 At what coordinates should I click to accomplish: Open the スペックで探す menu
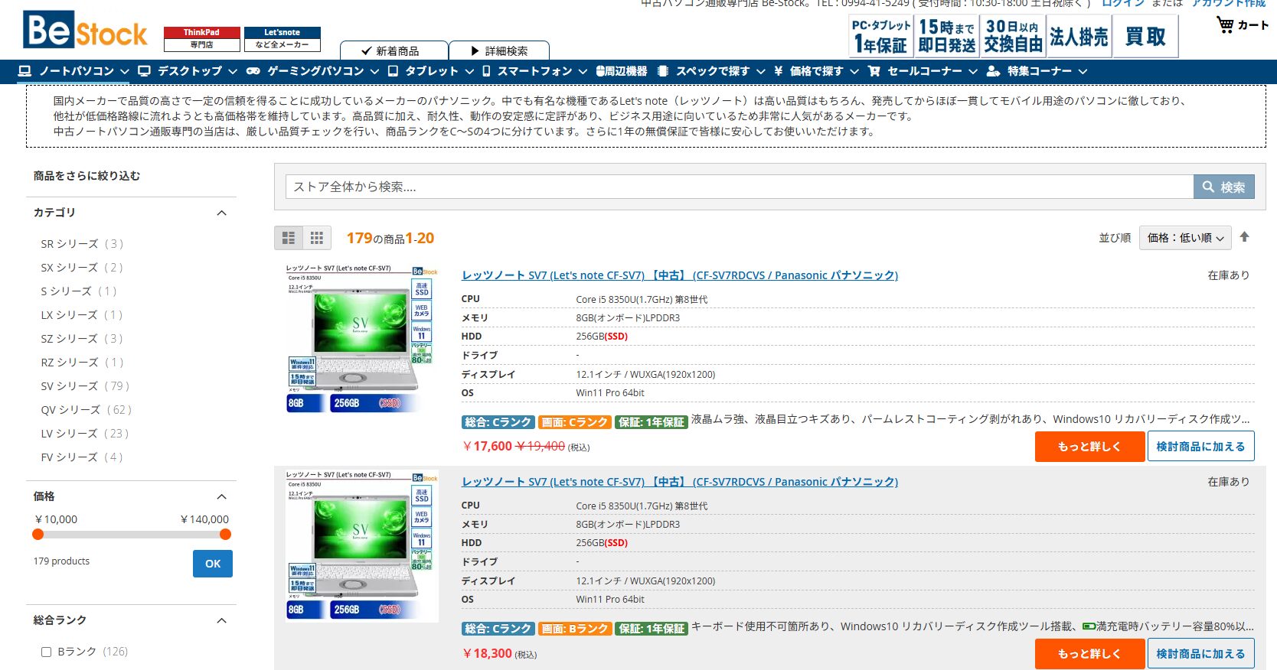point(711,71)
